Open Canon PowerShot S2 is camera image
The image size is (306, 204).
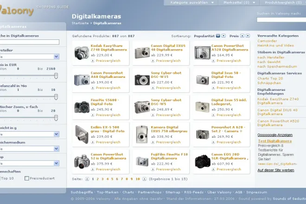click(x=82, y=161)
